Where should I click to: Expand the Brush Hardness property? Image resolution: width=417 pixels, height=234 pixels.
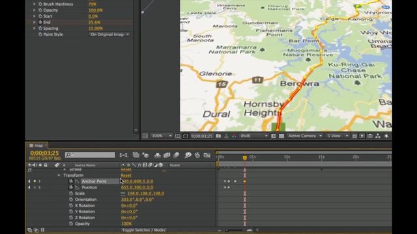34,4
